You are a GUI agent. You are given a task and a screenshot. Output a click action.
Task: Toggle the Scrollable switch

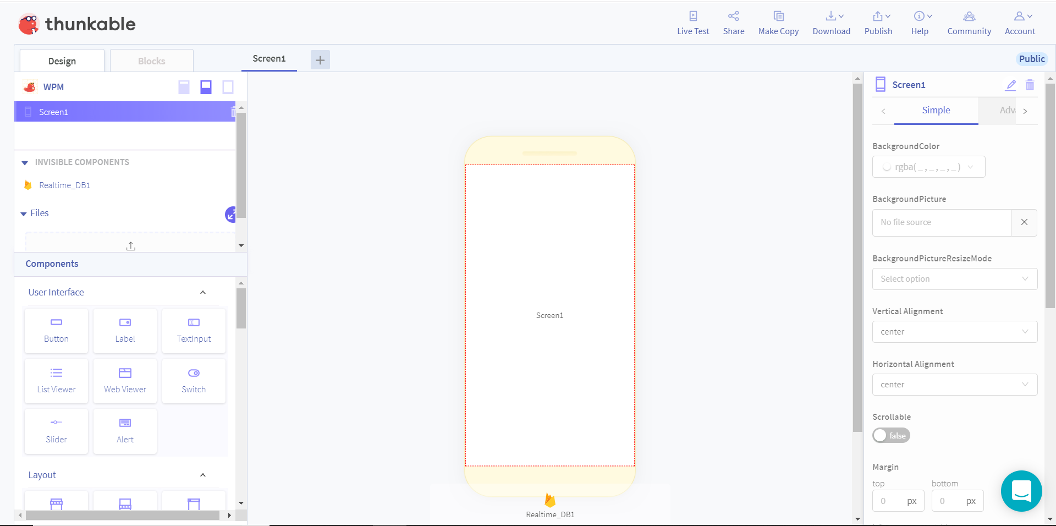891,435
